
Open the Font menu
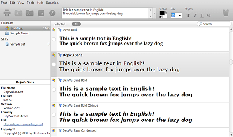4,3
